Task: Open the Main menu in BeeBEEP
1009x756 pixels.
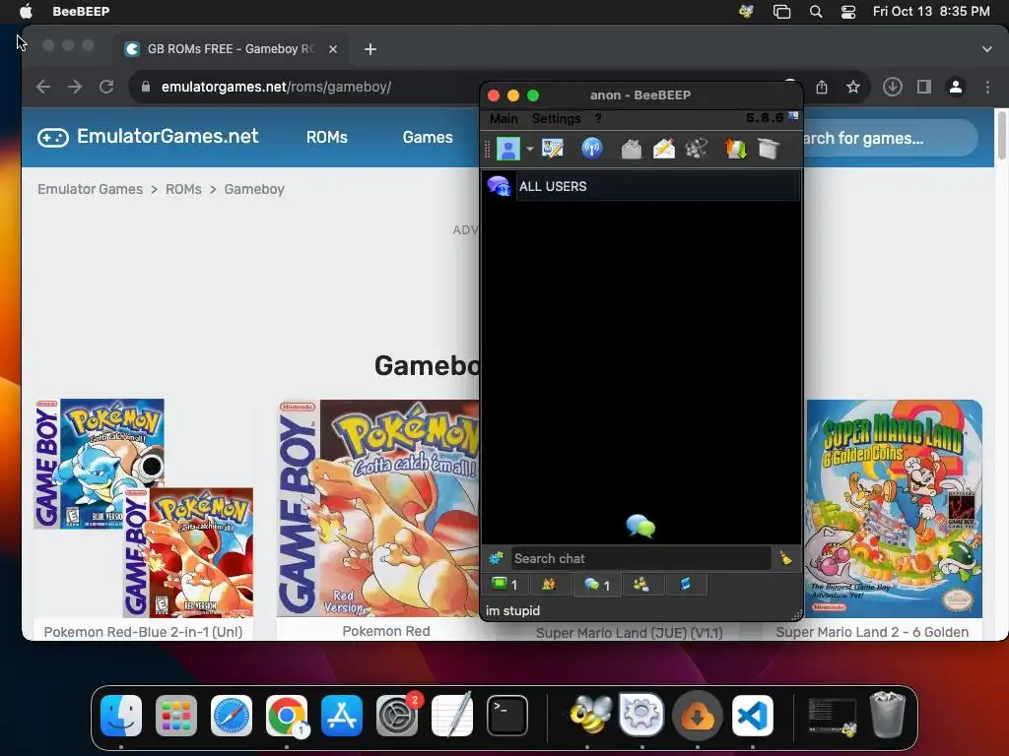Action: point(504,118)
